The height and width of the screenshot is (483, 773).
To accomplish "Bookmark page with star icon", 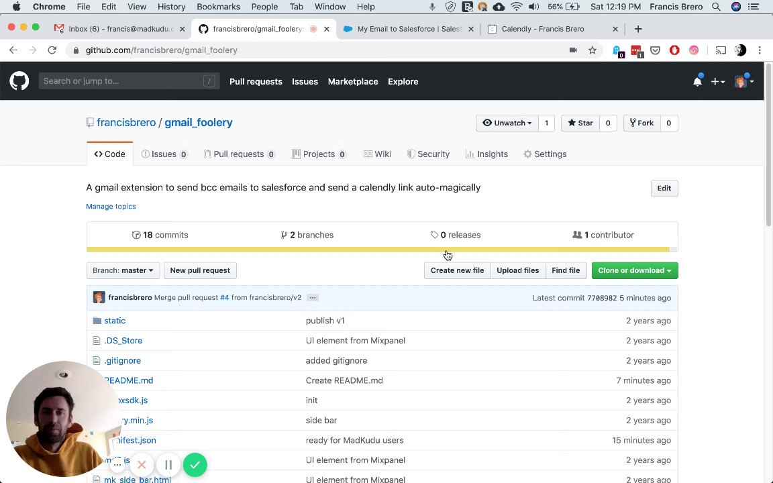I will coord(592,50).
